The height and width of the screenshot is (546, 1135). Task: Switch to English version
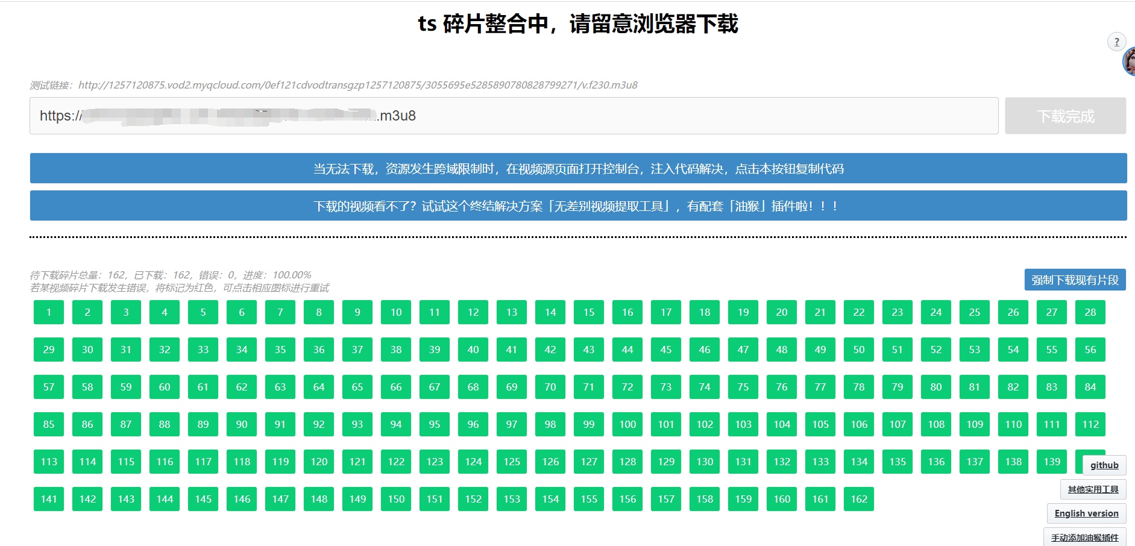click(x=1086, y=513)
